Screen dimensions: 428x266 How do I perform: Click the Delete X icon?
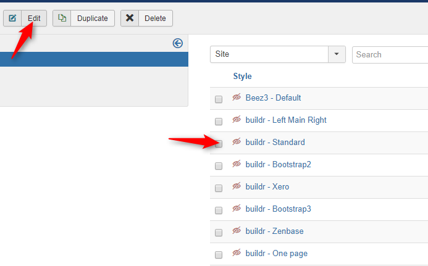(x=130, y=18)
